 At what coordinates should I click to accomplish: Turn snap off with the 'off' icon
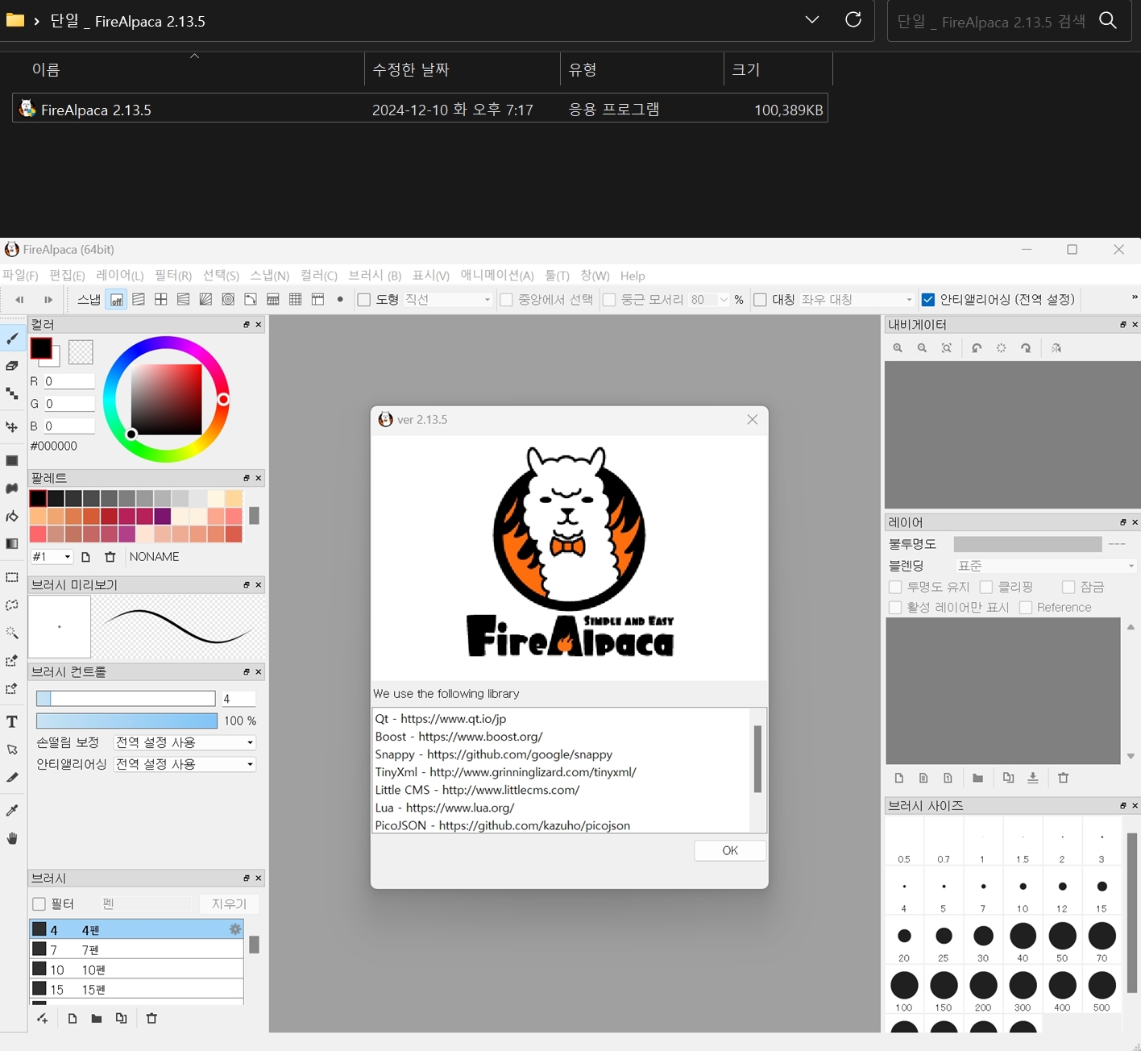[x=116, y=300]
